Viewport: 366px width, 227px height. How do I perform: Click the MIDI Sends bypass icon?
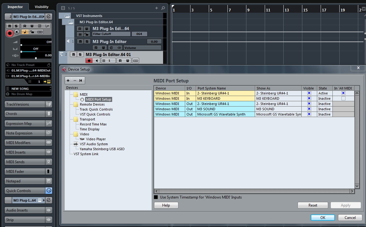pyautogui.click(x=48, y=162)
